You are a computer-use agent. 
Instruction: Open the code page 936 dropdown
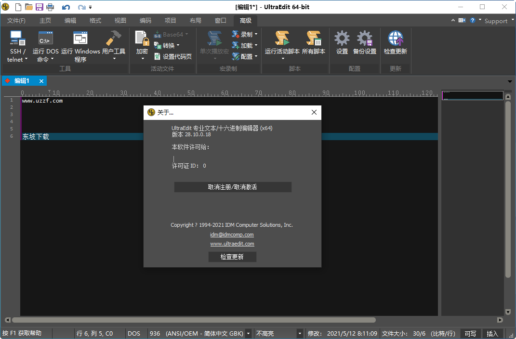click(x=249, y=333)
